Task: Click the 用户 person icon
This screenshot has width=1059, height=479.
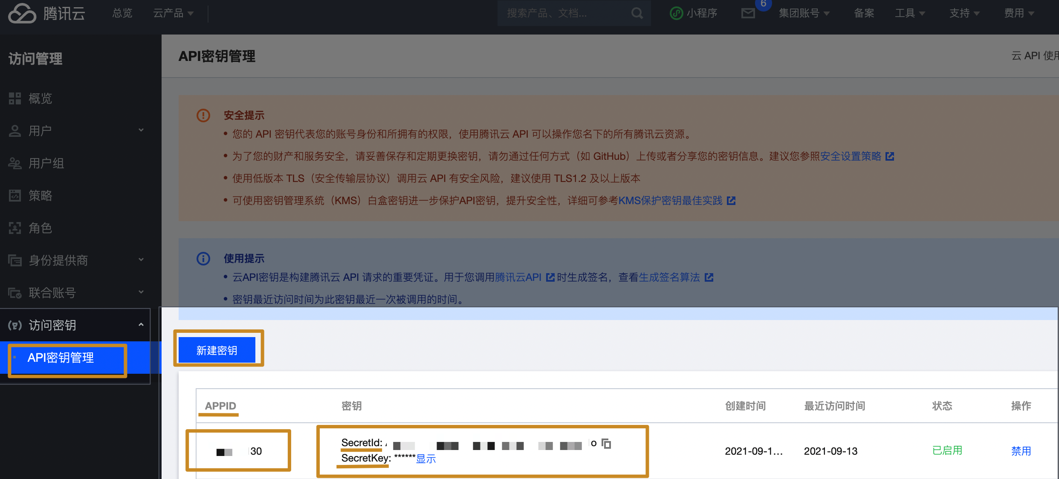Action: (15, 131)
